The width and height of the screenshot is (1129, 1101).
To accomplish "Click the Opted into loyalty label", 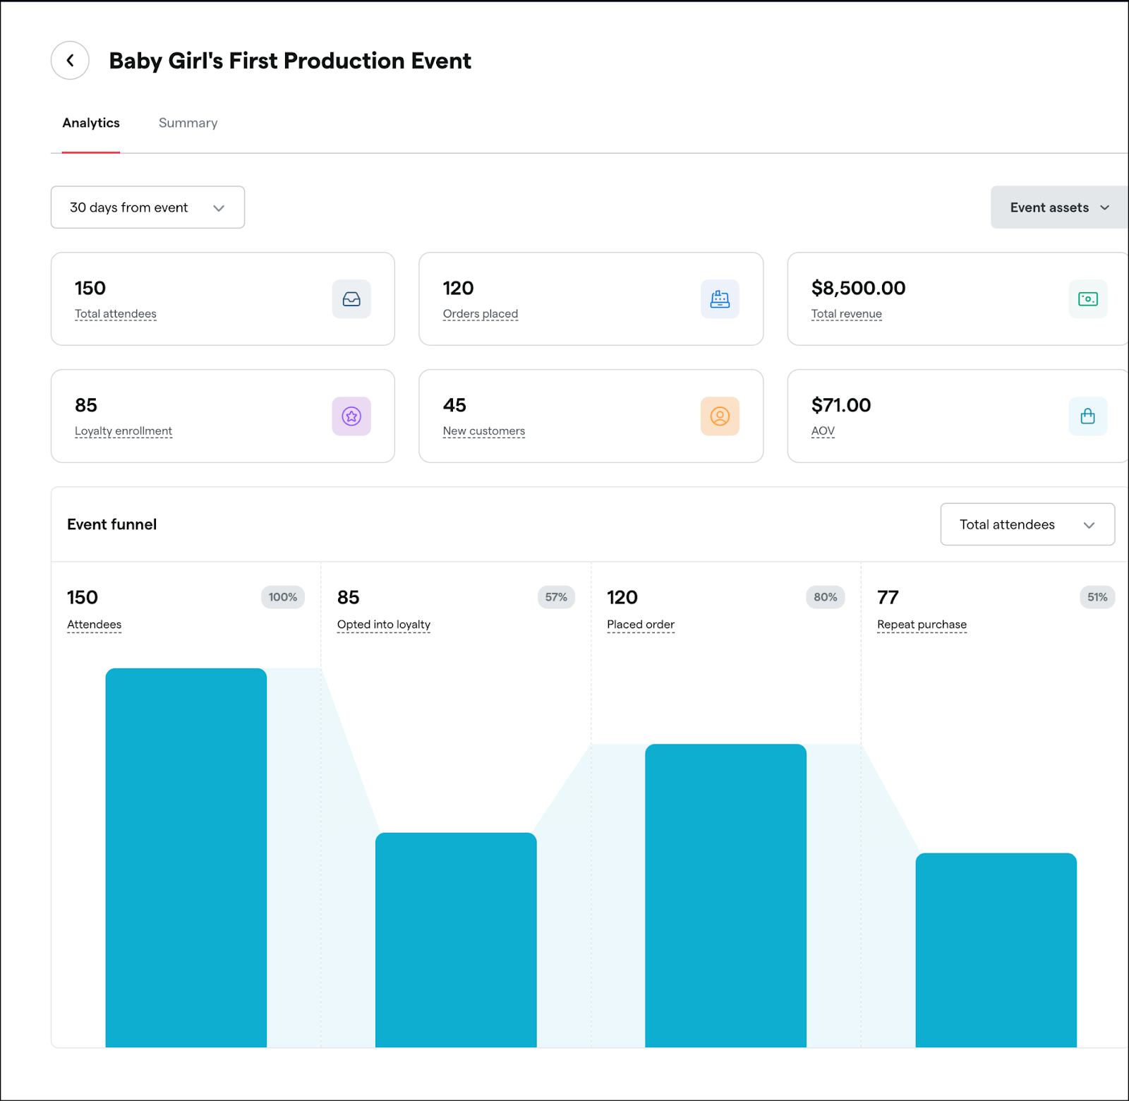I will [384, 625].
